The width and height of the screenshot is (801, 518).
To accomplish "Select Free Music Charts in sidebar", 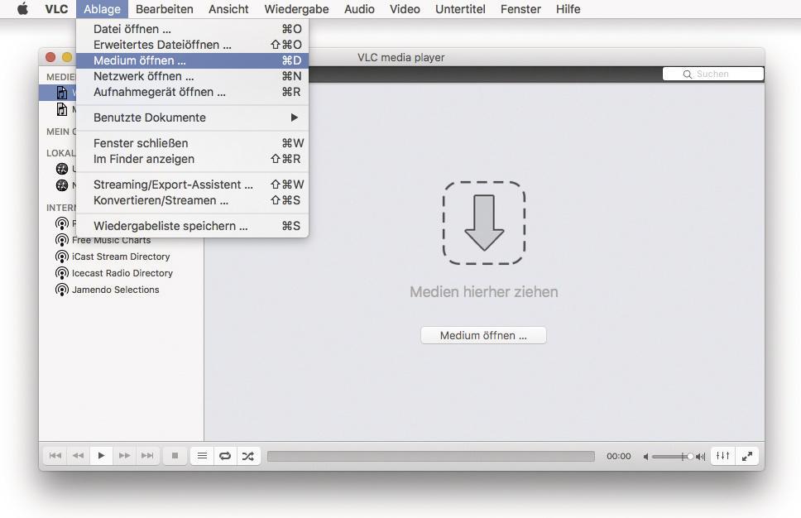I will point(112,240).
